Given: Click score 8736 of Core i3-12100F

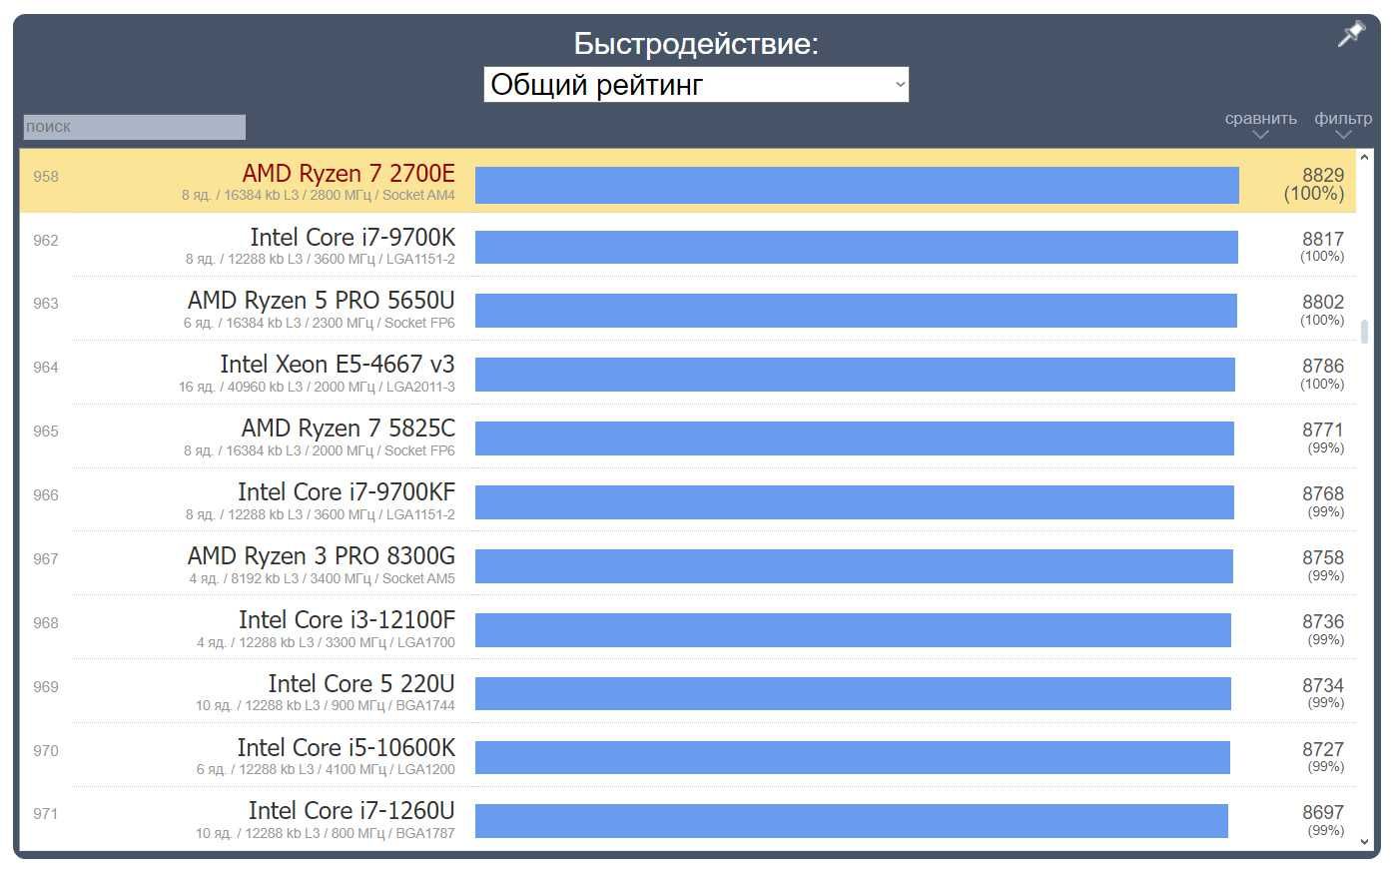Looking at the screenshot, I should pos(1323,621).
